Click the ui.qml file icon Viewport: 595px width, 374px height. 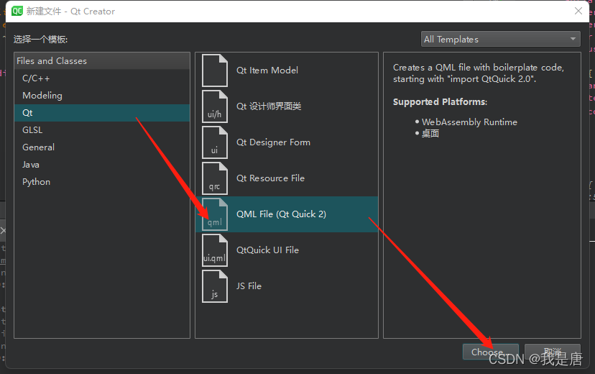point(215,250)
